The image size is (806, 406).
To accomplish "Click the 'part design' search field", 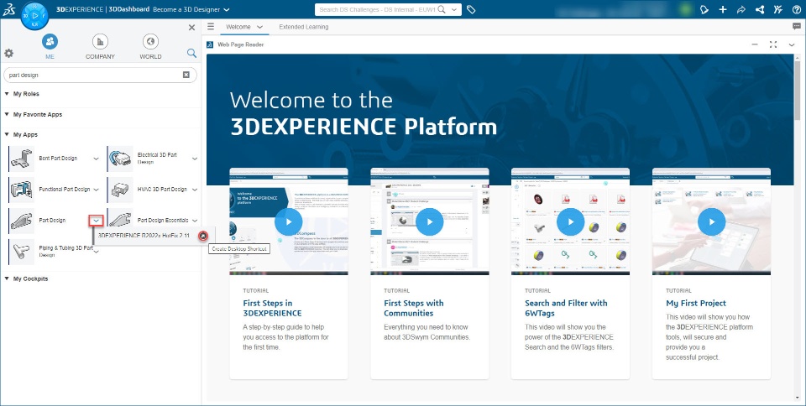I will (x=100, y=75).
